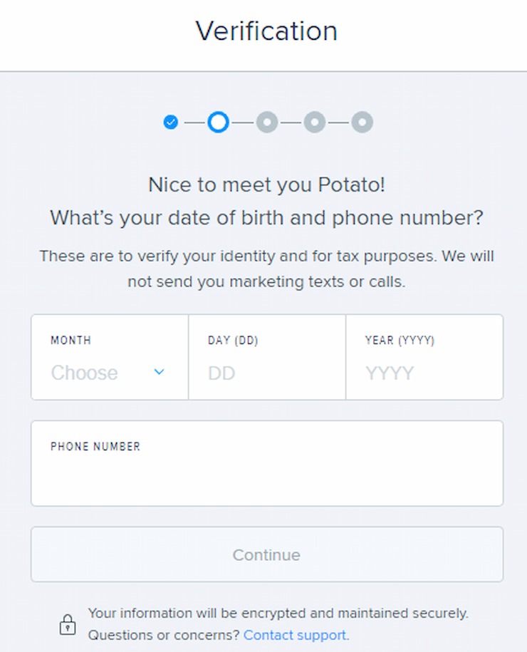Click the encrypted information notice text
Image resolution: width=527 pixels, height=652 pixels.
[278, 614]
